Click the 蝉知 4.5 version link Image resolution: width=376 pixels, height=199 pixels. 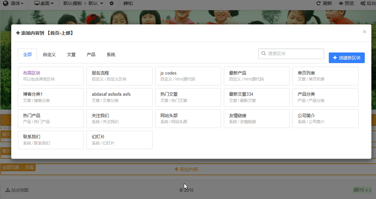coord(362,190)
